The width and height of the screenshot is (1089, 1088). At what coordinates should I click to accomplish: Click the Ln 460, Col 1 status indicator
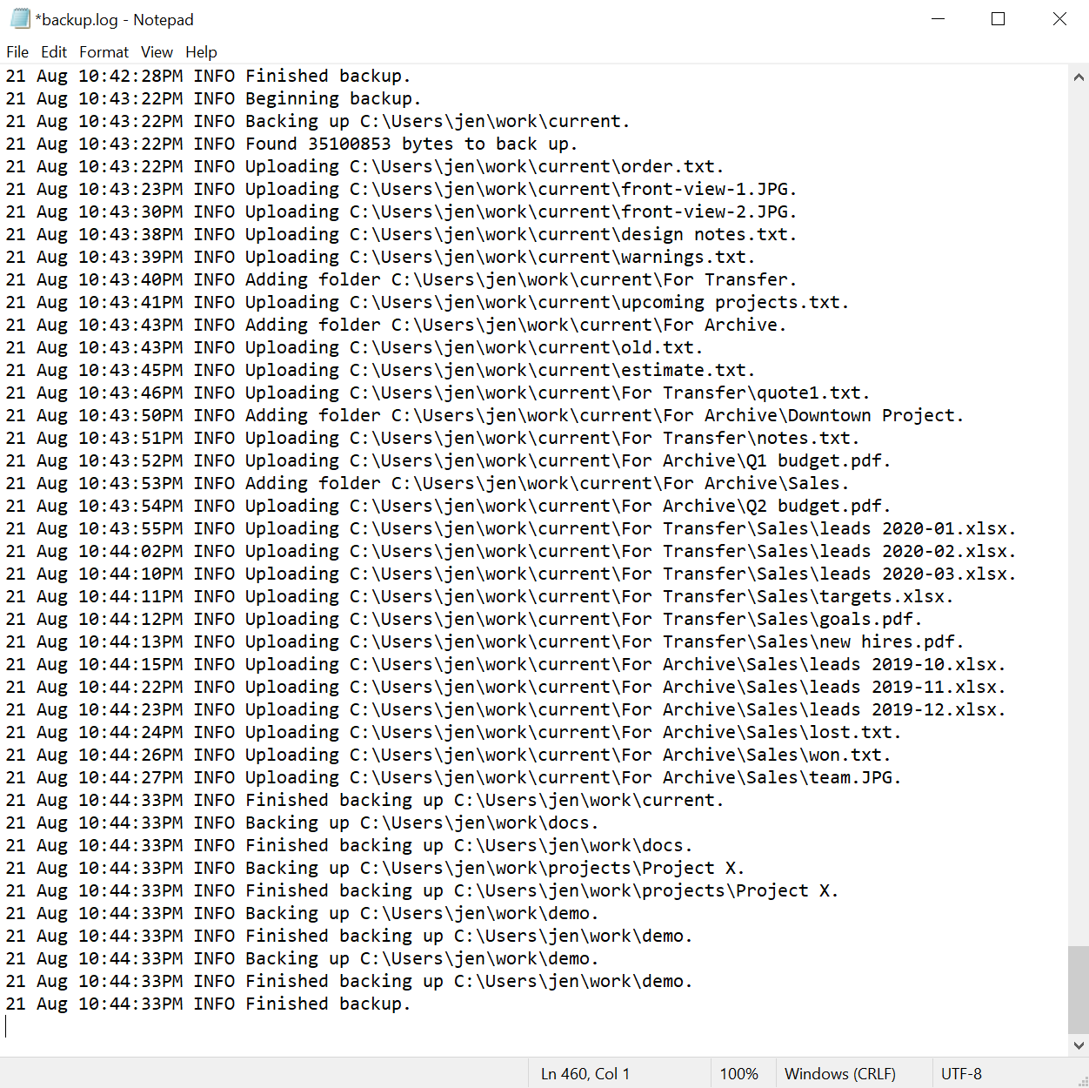[x=585, y=1074]
